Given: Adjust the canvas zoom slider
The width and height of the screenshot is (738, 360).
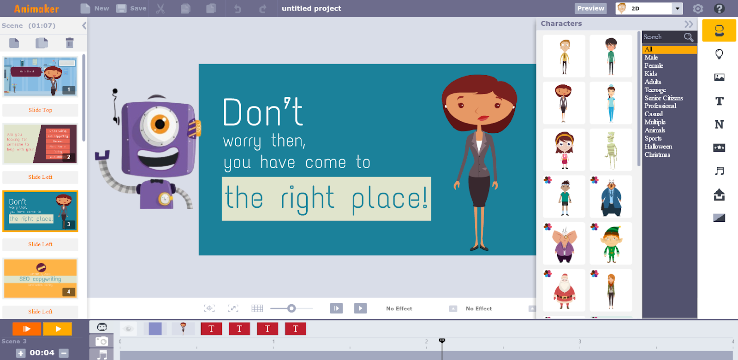Looking at the screenshot, I should click(x=292, y=308).
